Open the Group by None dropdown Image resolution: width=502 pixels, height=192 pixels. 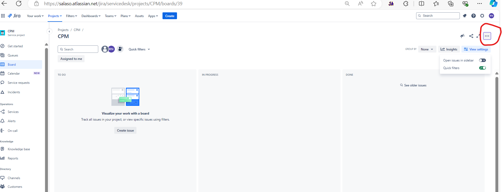click(427, 49)
